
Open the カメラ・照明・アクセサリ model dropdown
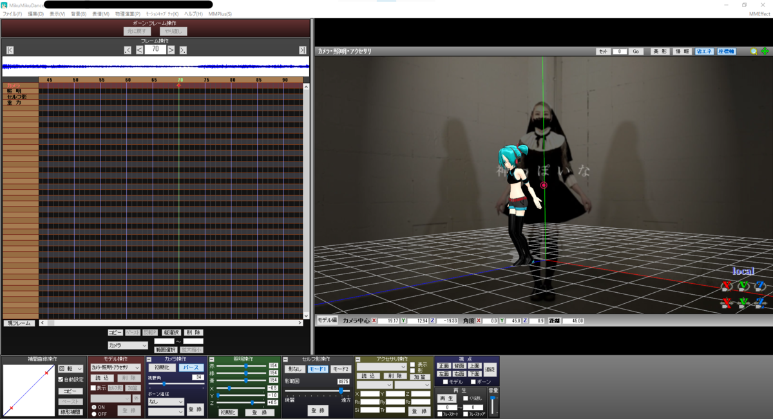pos(115,368)
